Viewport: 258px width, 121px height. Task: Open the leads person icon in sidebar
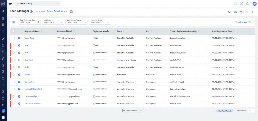tap(3, 32)
